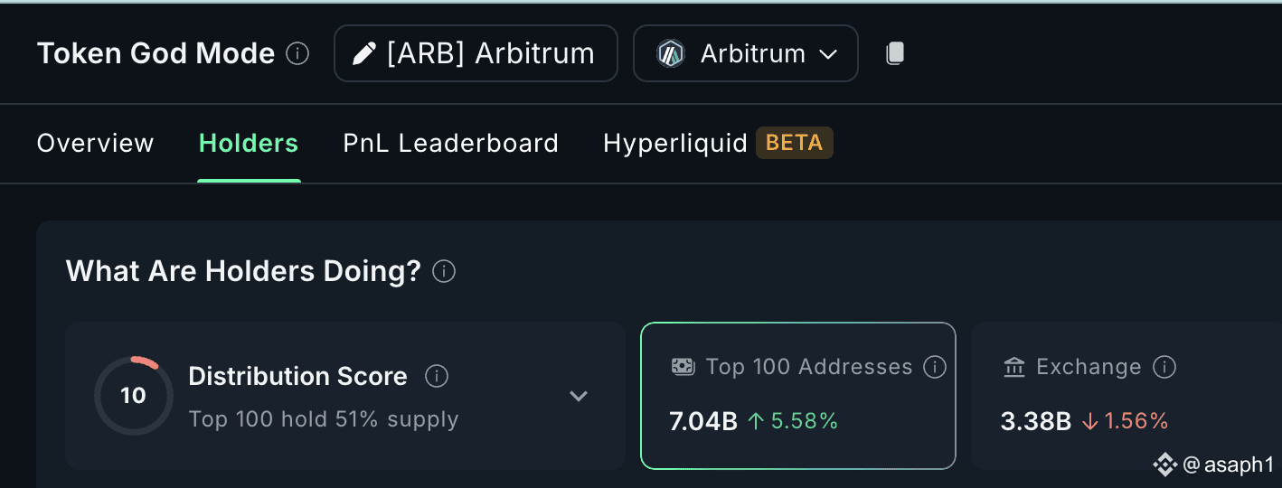The height and width of the screenshot is (488, 1282).
Task: Click the bank icon before Exchange
Action: (1014, 367)
